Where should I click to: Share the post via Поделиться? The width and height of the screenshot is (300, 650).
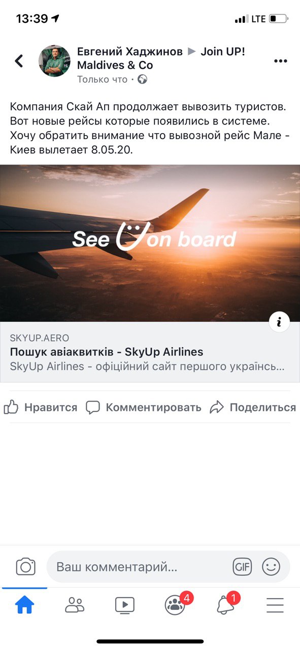[x=253, y=407]
